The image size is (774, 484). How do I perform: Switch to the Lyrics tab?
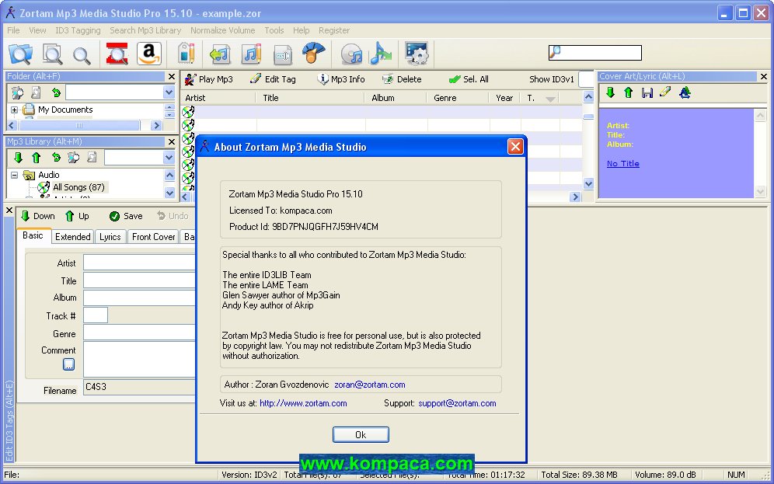(x=110, y=237)
